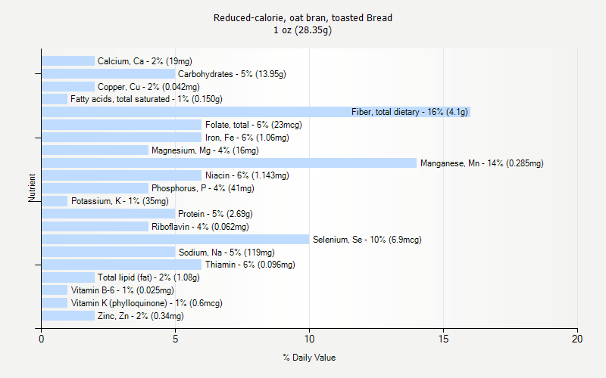
Task: Click the x-axis tick label '0'
Action: (x=42, y=339)
